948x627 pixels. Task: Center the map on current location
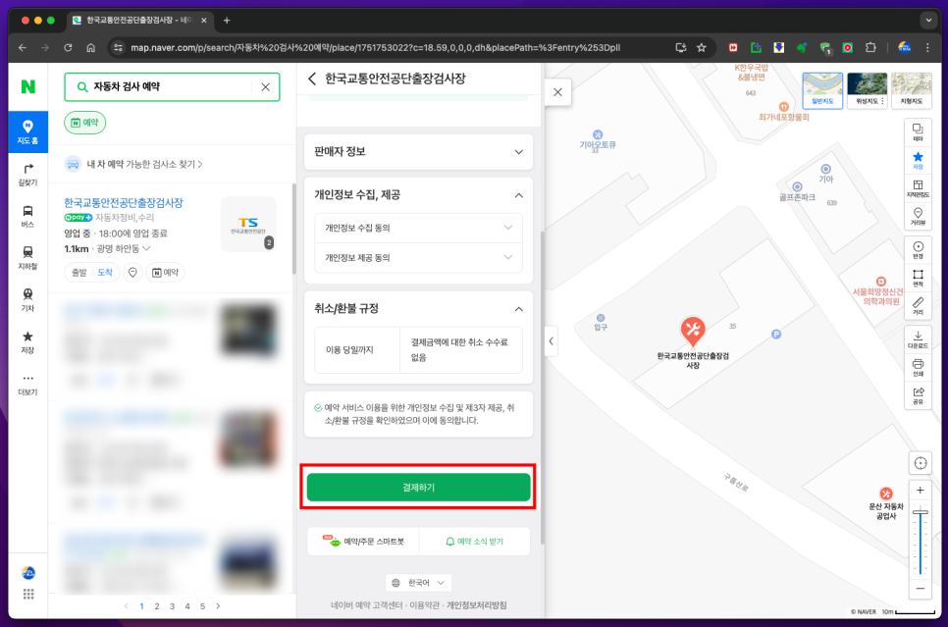click(x=920, y=463)
